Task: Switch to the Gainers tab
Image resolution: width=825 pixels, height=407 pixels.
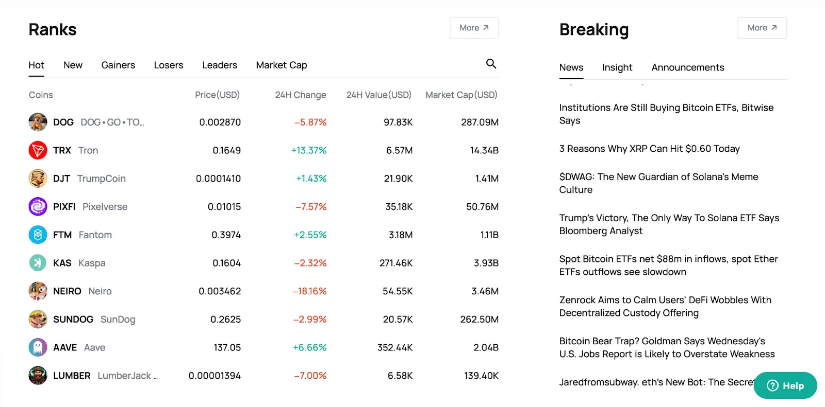Action: coord(118,65)
